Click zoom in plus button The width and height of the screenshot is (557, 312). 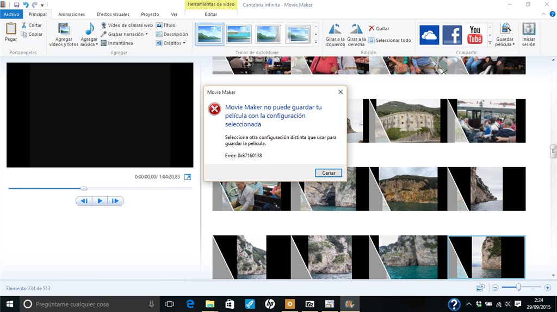point(547,288)
